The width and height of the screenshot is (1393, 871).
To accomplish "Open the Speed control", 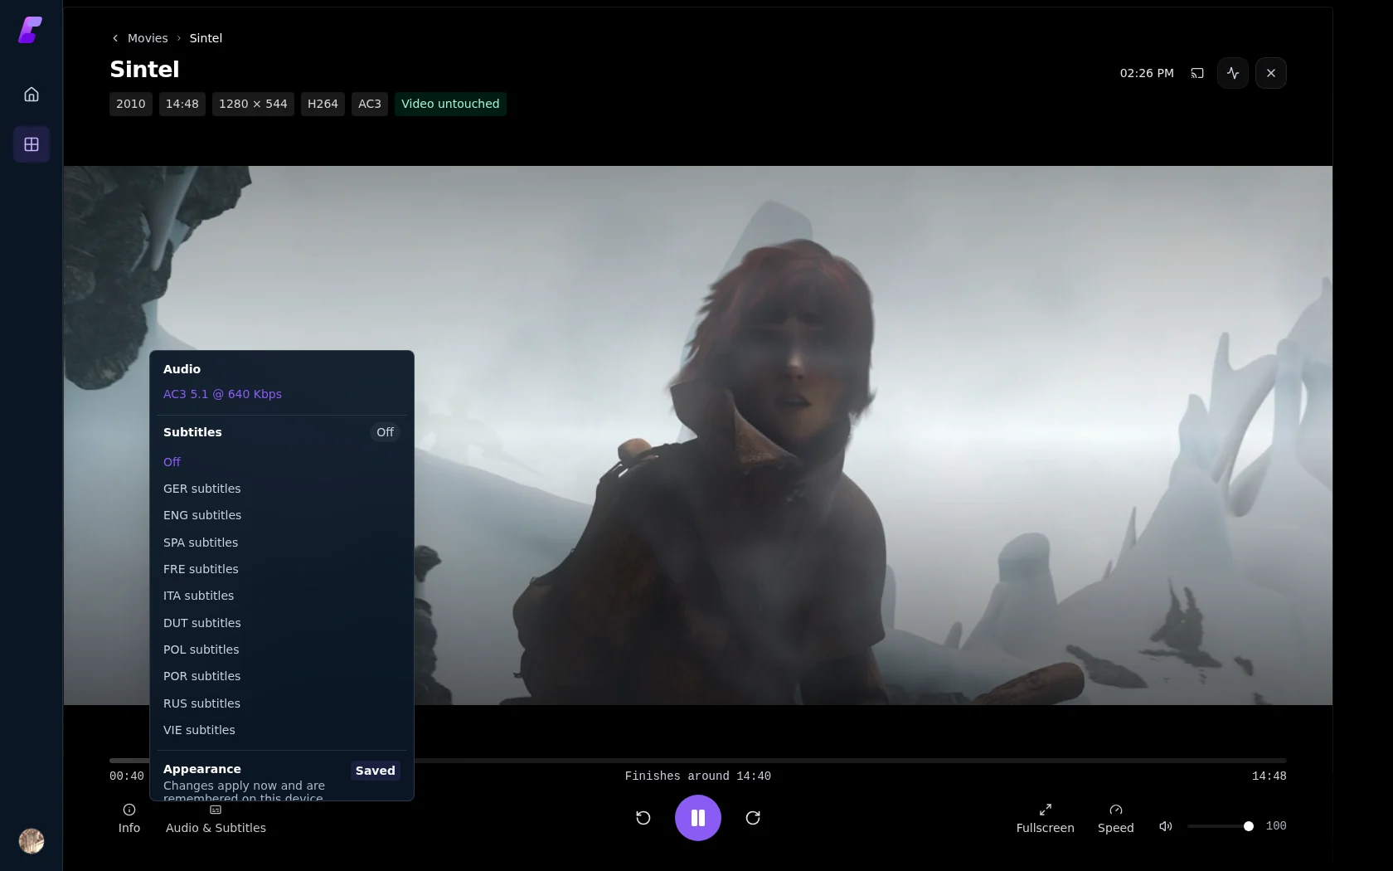I will tap(1116, 818).
